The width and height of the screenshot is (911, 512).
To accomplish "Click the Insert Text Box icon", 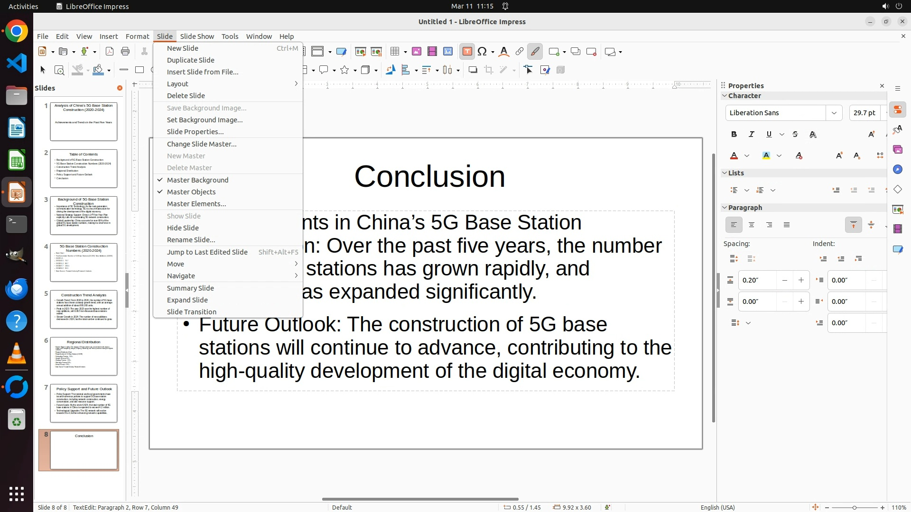I will [x=467, y=52].
